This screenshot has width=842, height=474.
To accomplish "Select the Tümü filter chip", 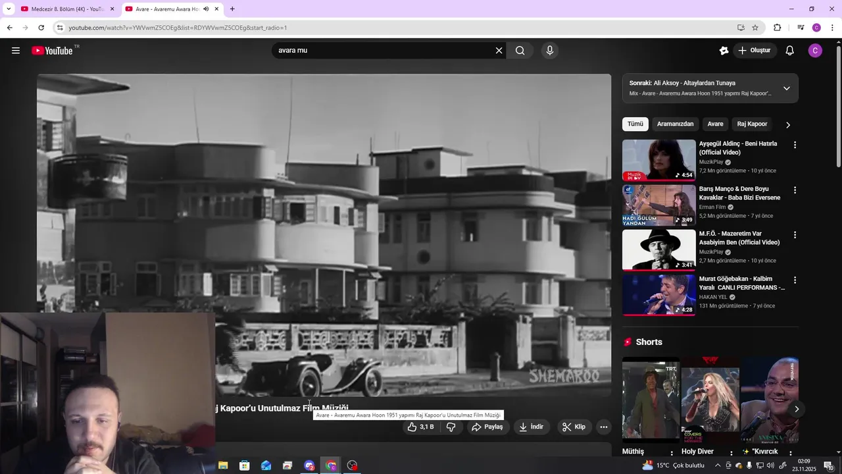I will (635, 124).
